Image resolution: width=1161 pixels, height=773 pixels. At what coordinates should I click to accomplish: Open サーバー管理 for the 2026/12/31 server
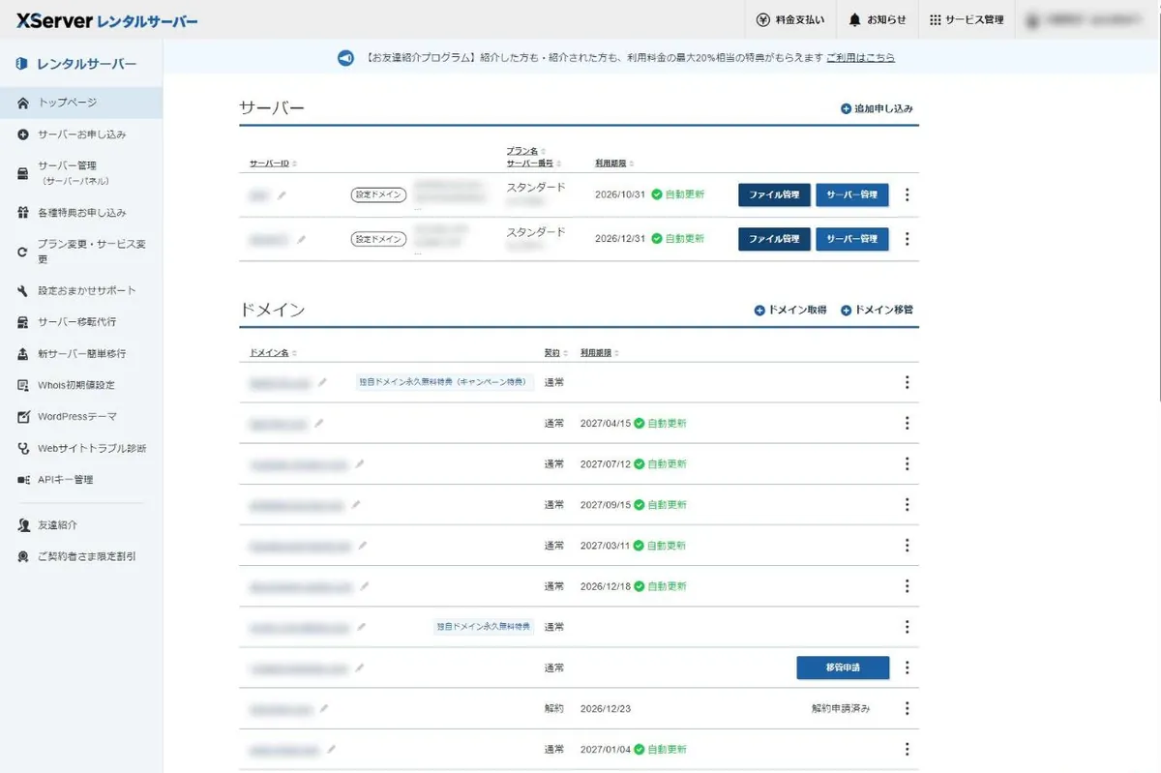tap(852, 239)
